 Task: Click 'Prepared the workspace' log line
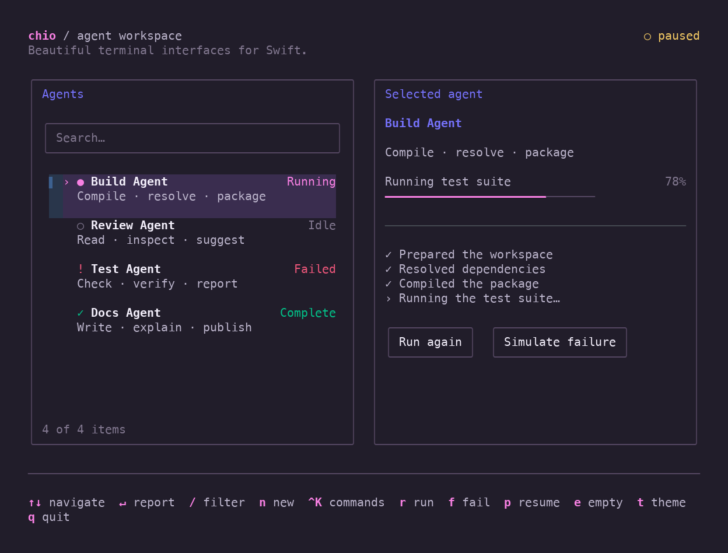click(469, 255)
